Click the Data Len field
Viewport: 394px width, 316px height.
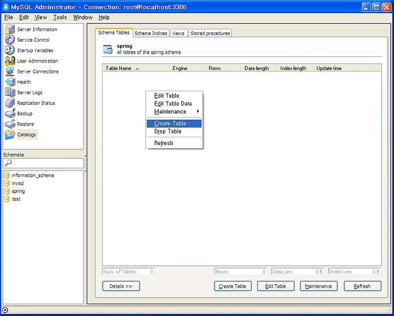coord(298,272)
